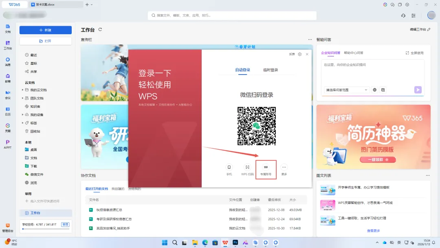Open the 请选择问答范围 dropdown
440x248 pixels.
coord(346,90)
